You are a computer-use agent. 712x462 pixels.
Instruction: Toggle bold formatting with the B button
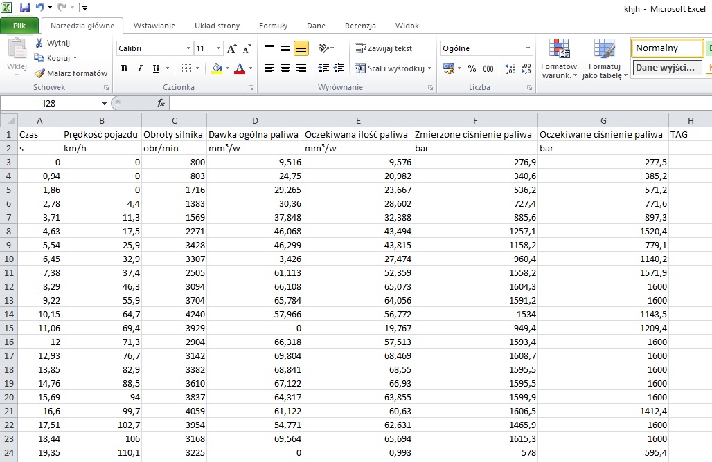click(x=125, y=68)
